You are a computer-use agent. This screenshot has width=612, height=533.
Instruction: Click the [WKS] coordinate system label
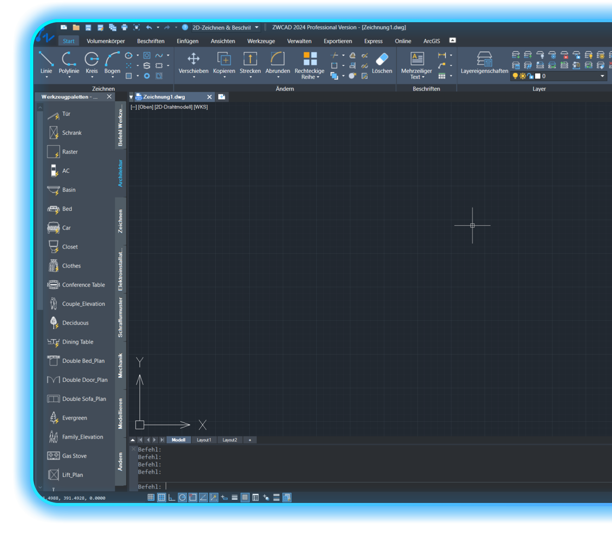click(201, 107)
